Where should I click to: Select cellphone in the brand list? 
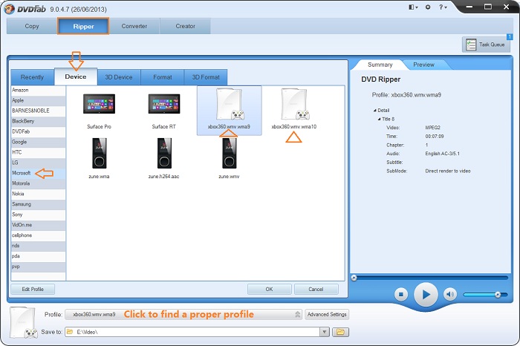38,235
